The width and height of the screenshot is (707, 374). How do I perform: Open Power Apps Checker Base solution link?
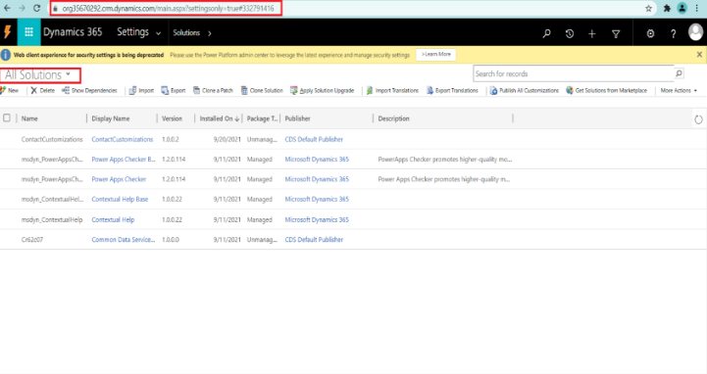click(124, 160)
